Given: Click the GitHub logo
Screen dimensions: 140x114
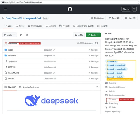Looking at the screenshot, I should [x=70, y=9].
